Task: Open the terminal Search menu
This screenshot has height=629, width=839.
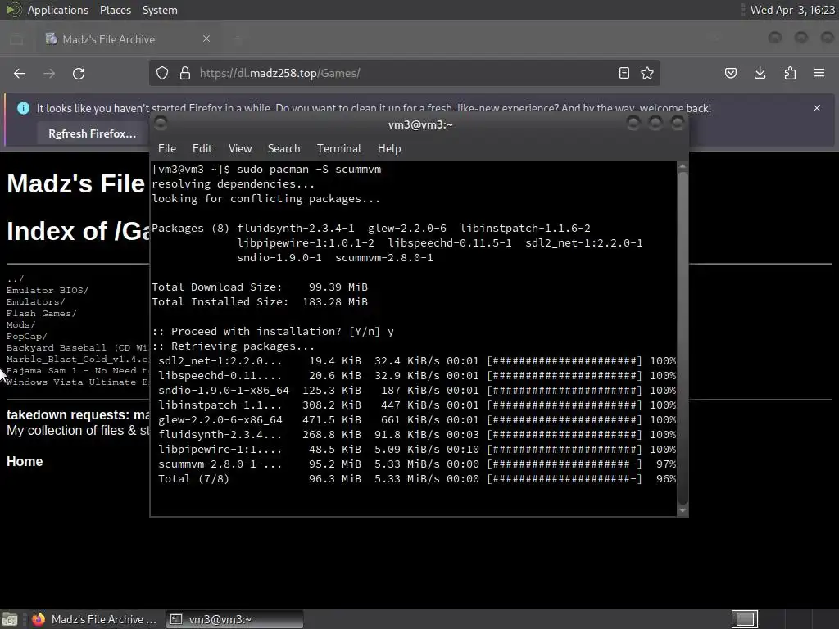Action: point(283,149)
